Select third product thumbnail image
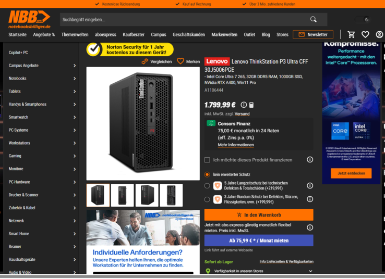The width and height of the screenshot is (385, 279). pos(147,195)
